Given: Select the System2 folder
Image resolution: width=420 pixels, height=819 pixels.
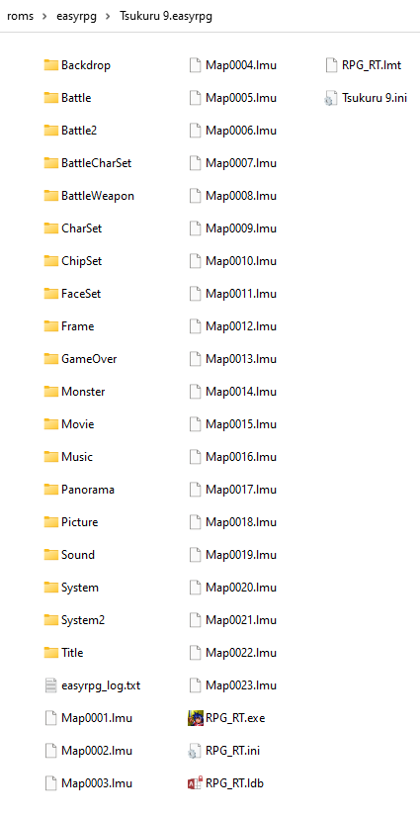Looking at the screenshot, I should pos(74,620).
